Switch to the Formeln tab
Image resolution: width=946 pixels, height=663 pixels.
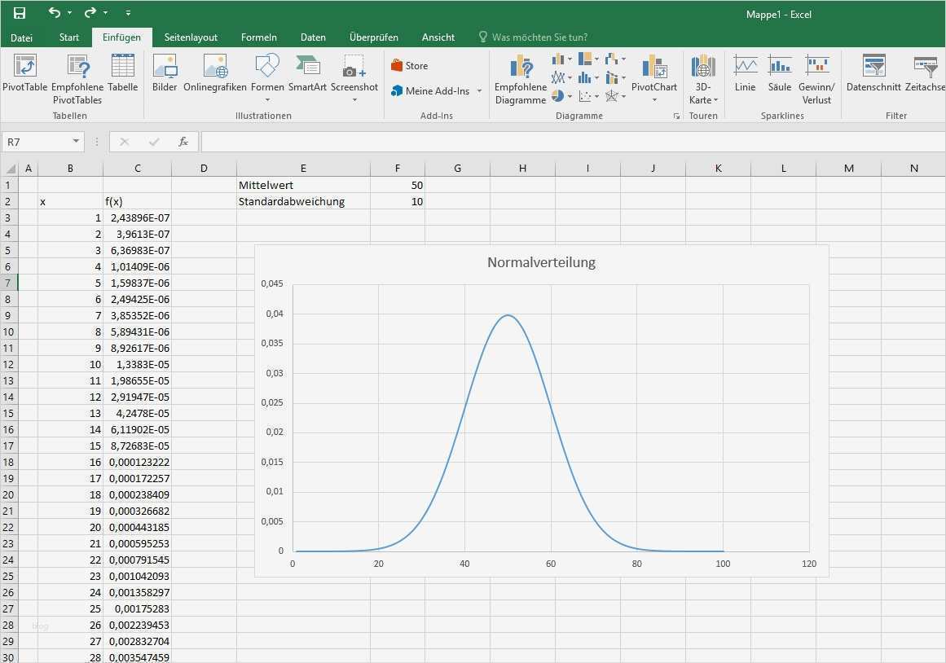coord(258,37)
